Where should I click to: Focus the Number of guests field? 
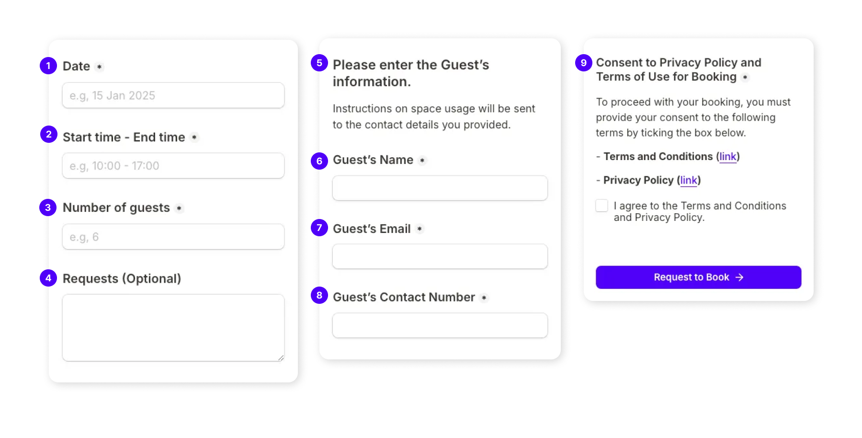point(173,237)
